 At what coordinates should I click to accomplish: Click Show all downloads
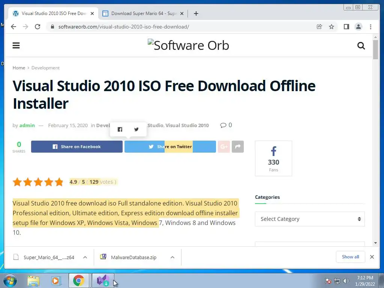click(351, 257)
